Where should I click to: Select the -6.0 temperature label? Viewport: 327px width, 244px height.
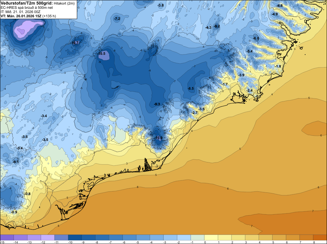coord(256,38)
